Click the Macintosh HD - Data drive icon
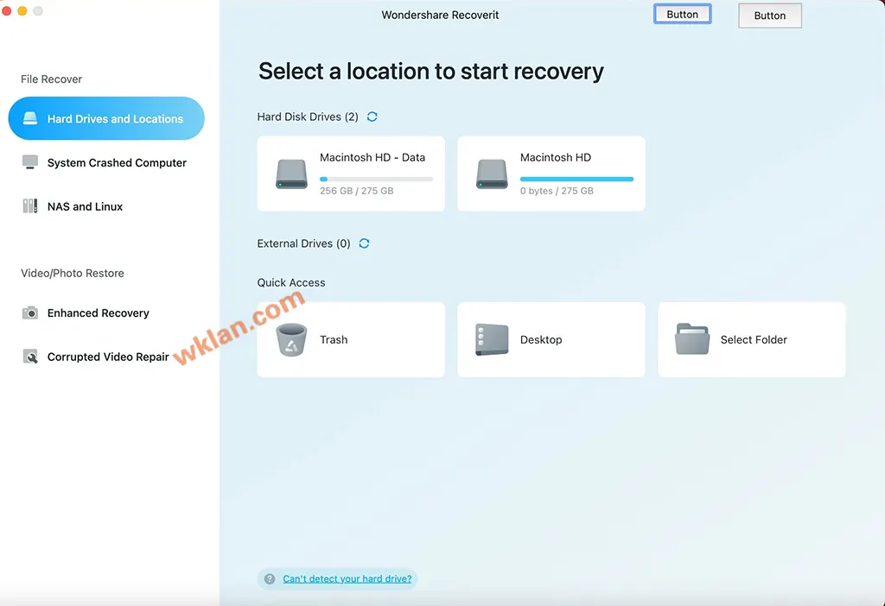The height and width of the screenshot is (606, 885). tap(291, 174)
